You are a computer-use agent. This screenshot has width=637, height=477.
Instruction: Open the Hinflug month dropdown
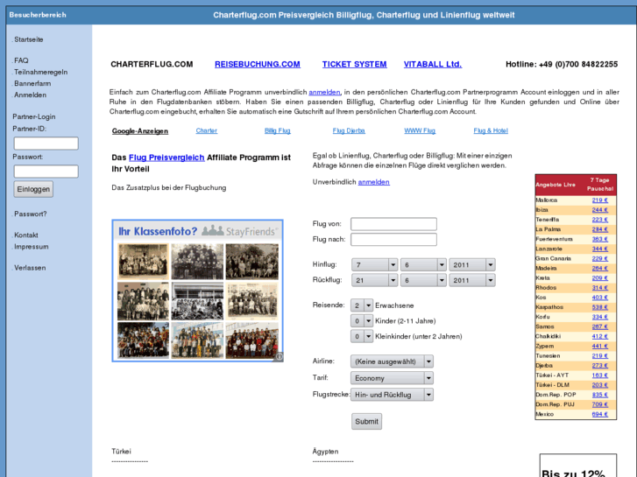423,265
